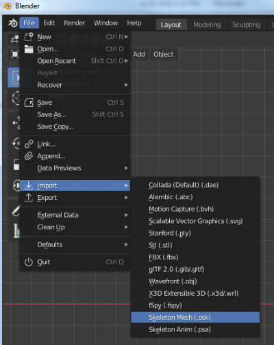Choose Link... from File menu
274x345 pixels.
pyautogui.click(x=75, y=144)
